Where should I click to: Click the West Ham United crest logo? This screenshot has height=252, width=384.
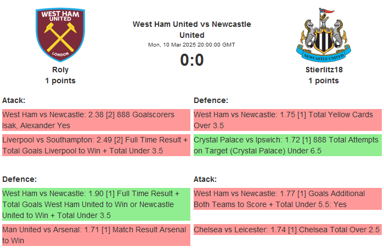(60, 34)
